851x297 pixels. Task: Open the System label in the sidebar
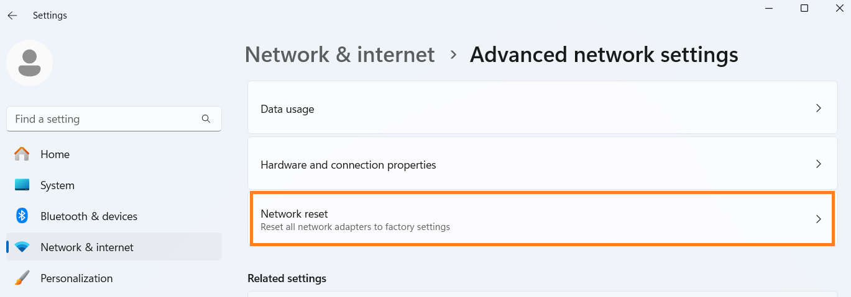57,185
